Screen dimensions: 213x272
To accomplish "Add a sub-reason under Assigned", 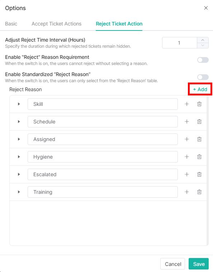I will tap(187, 139).
